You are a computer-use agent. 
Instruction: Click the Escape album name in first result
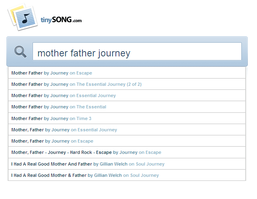(84, 73)
